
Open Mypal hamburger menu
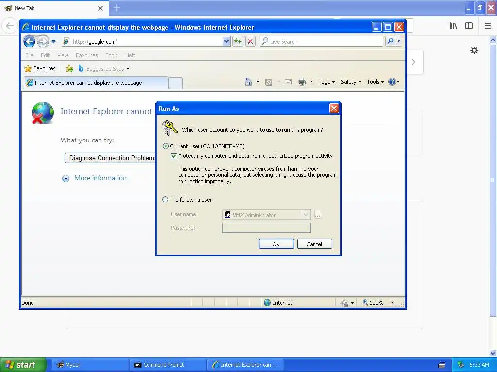click(487, 26)
